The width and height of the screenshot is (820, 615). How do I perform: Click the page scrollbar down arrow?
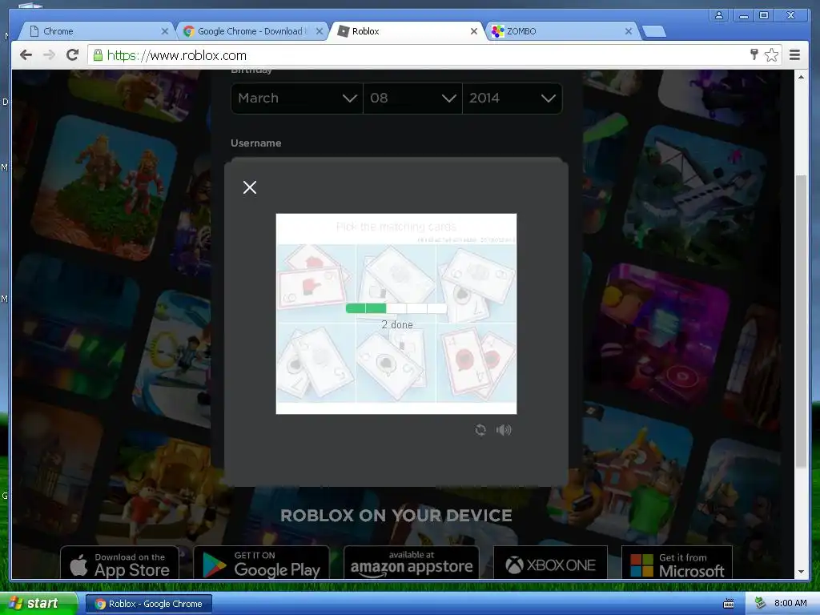[801, 572]
